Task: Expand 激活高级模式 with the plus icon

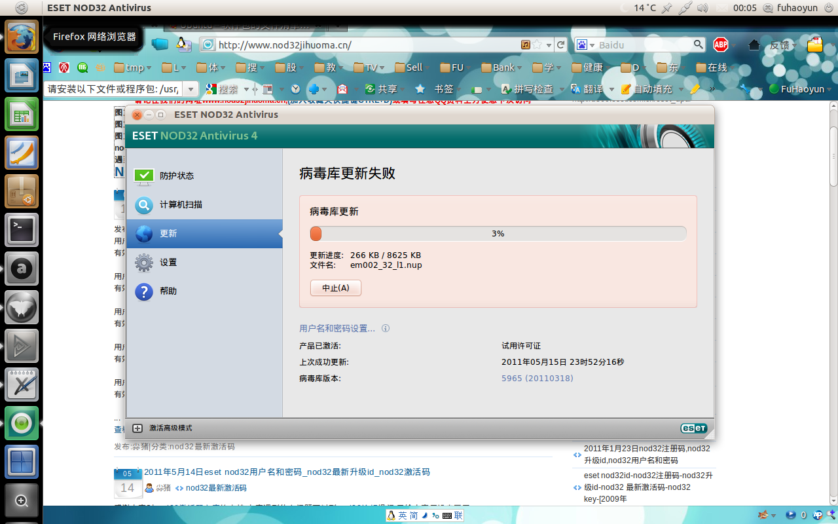Action: [137, 428]
